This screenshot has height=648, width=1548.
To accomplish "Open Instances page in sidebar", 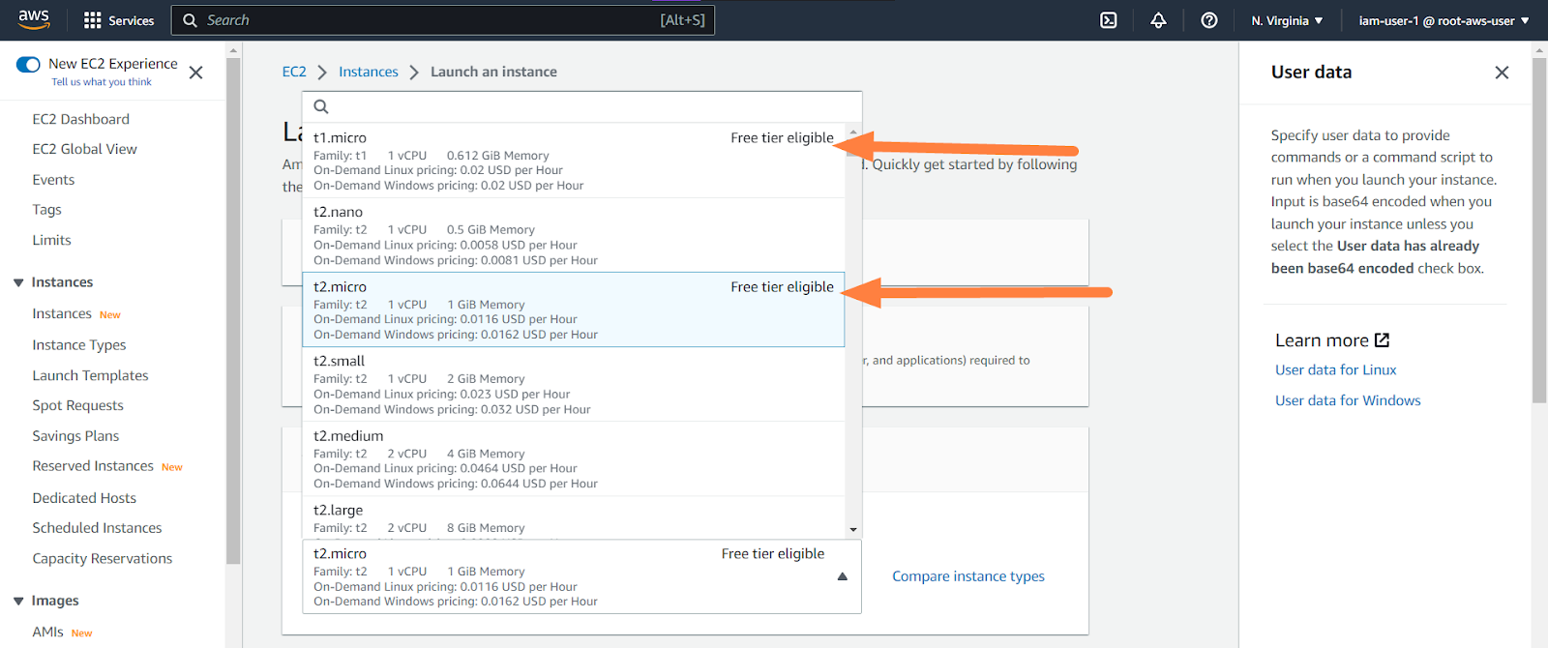I will pyautogui.click(x=62, y=313).
